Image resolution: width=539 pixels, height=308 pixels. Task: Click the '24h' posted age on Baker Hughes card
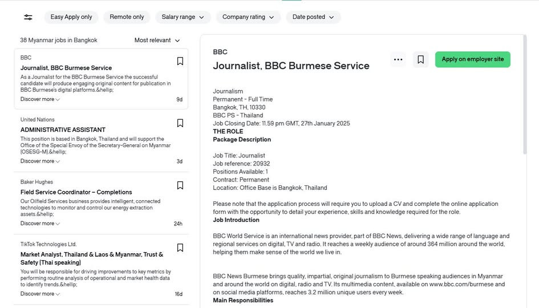pos(178,224)
